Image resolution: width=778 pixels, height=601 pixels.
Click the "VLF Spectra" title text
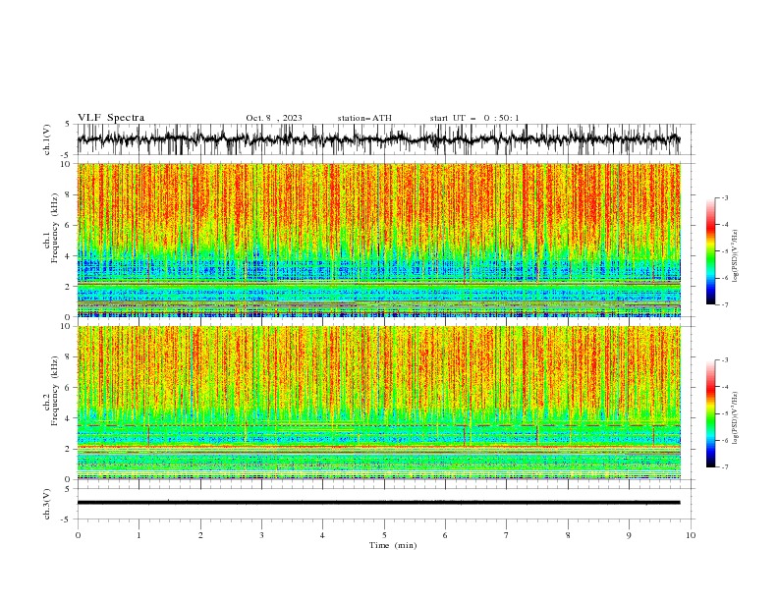point(111,118)
